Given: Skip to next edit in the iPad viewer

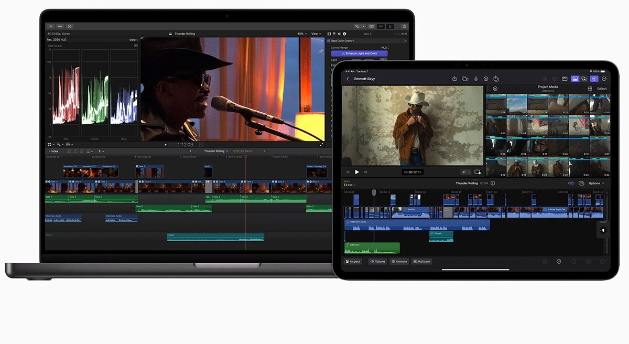Looking at the screenshot, I should [366, 172].
